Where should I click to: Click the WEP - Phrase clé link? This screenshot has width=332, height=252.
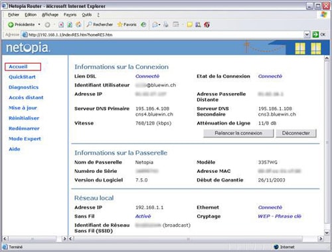(280, 216)
